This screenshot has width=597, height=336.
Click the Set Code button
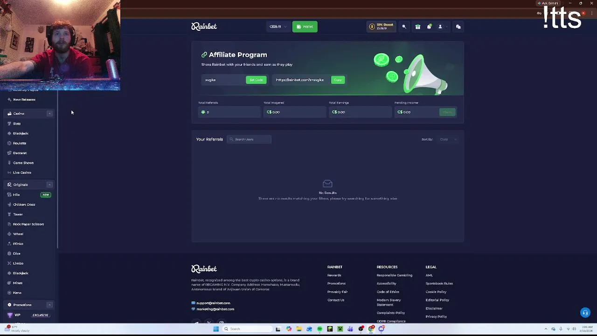(x=256, y=80)
